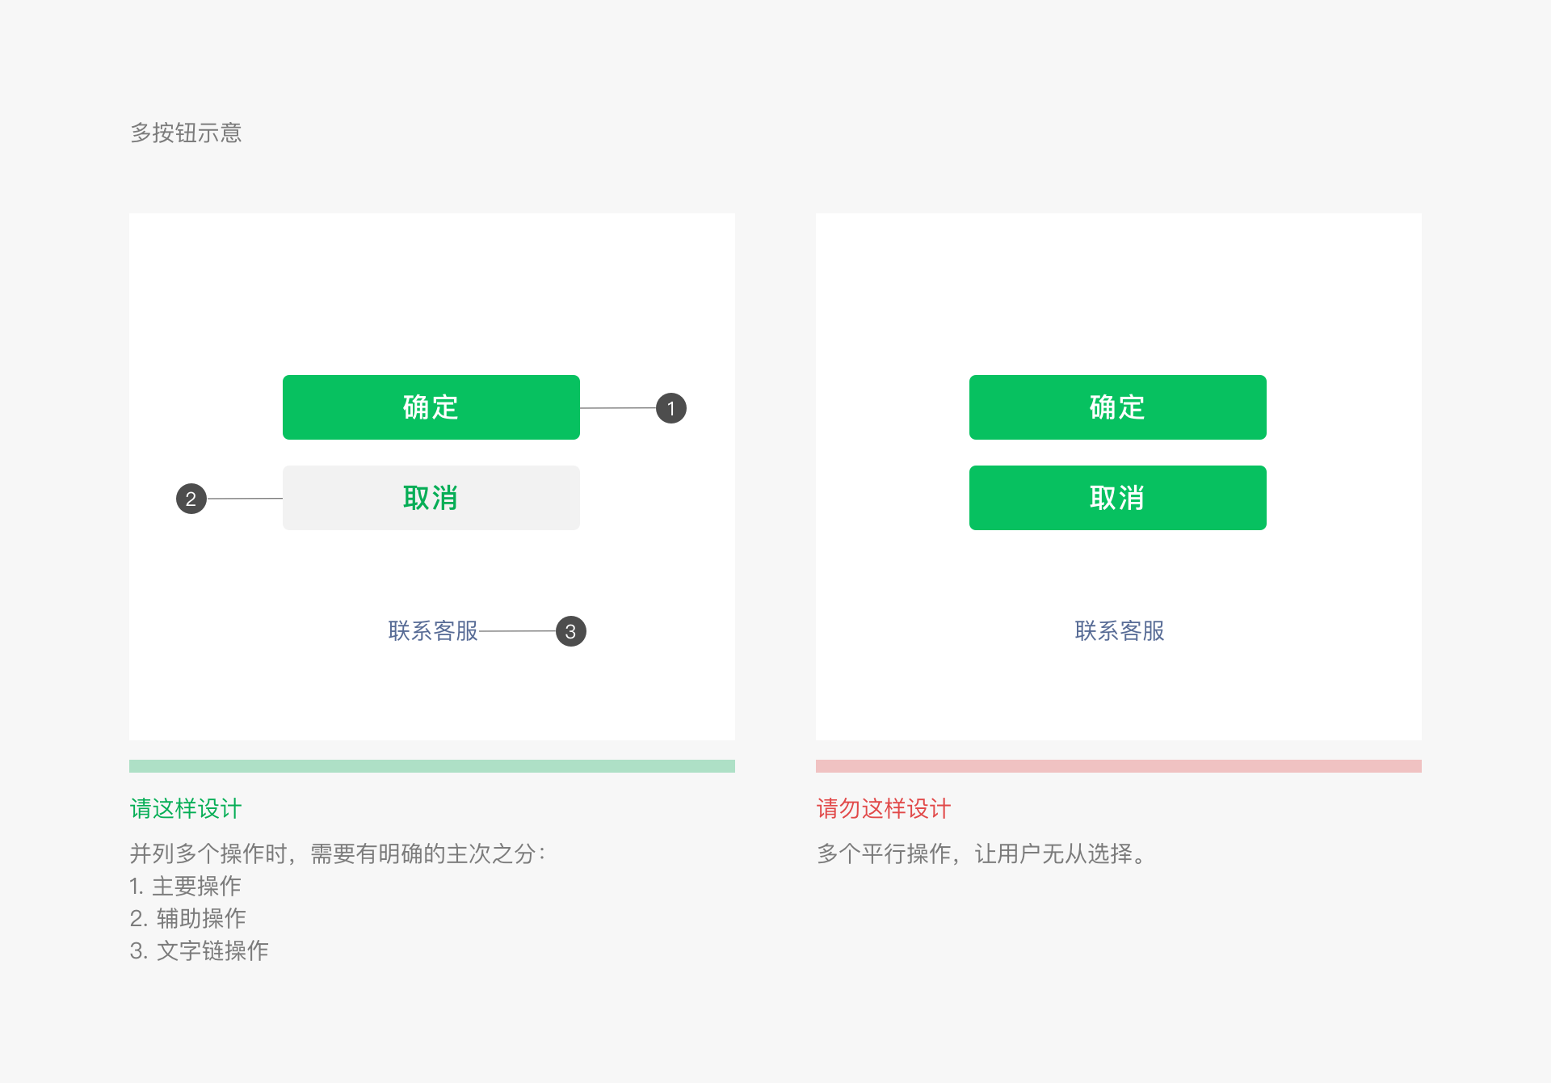Click the green indicator bar under left example
The height and width of the screenshot is (1083, 1551).
(431, 765)
